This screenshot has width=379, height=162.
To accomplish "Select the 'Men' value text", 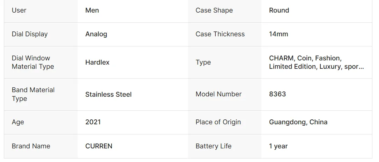I will (92, 10).
